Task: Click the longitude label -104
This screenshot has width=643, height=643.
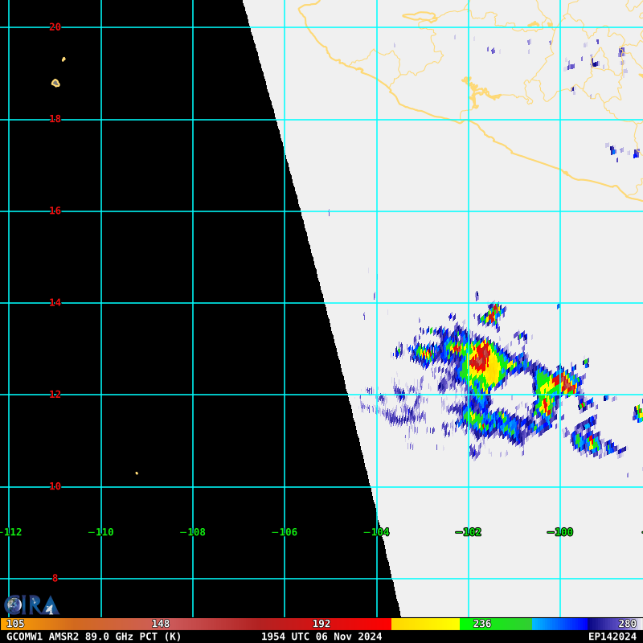Action: [376, 532]
